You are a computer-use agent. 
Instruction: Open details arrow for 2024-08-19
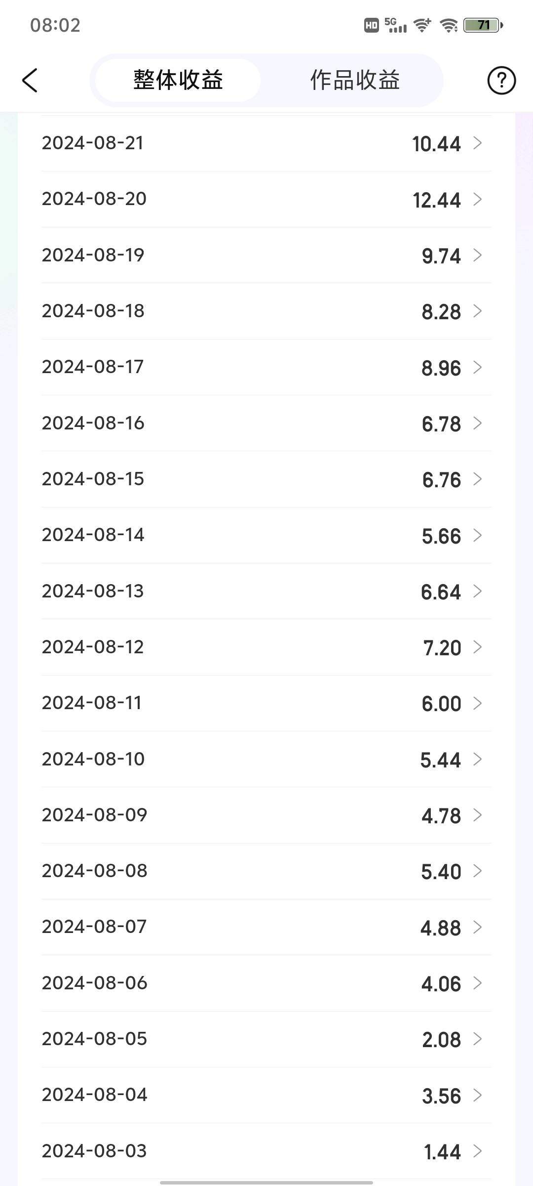pyautogui.click(x=477, y=255)
